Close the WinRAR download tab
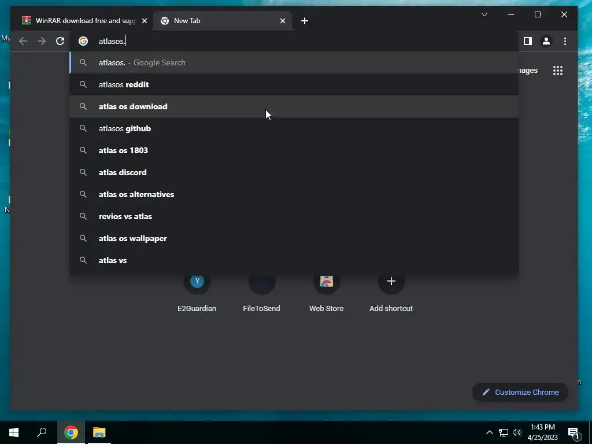 (x=144, y=21)
